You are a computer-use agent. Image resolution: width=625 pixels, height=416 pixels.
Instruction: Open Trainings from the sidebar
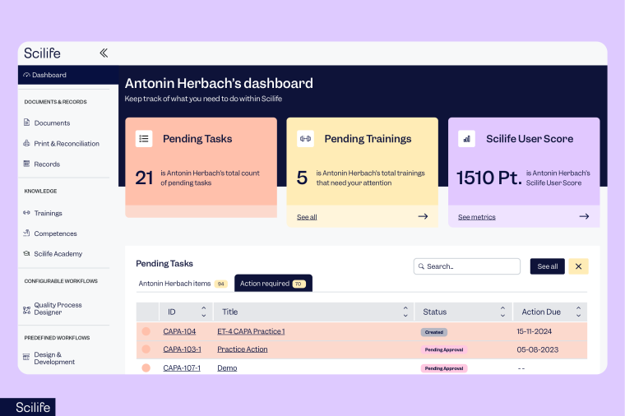point(49,213)
